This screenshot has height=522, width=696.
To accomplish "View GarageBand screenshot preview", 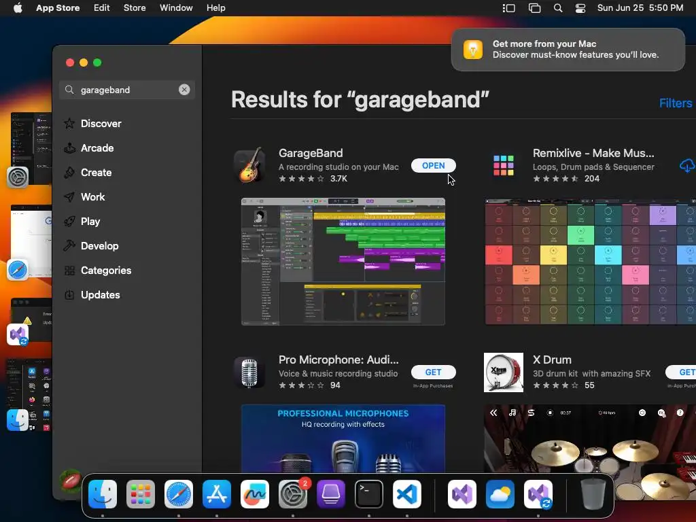I will pyautogui.click(x=343, y=262).
